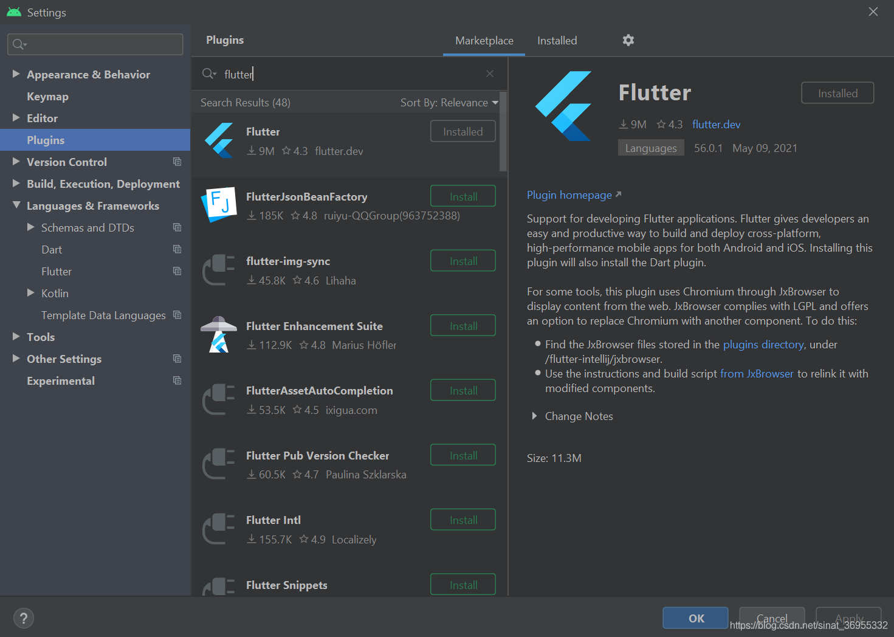Open the plugins gear settings icon
Viewport: 894px width, 637px height.
628,40
